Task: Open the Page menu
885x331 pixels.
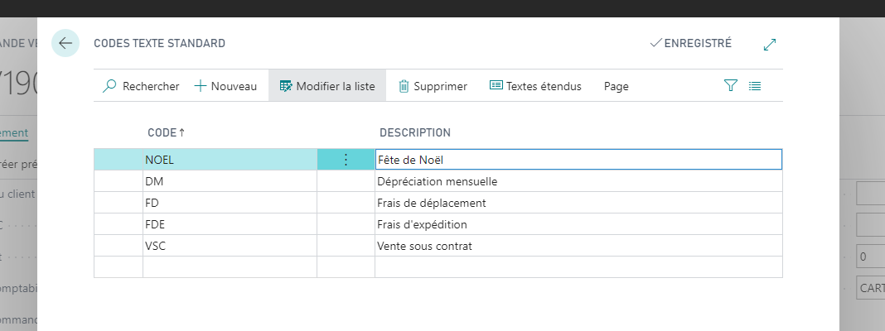Action: 617,86
